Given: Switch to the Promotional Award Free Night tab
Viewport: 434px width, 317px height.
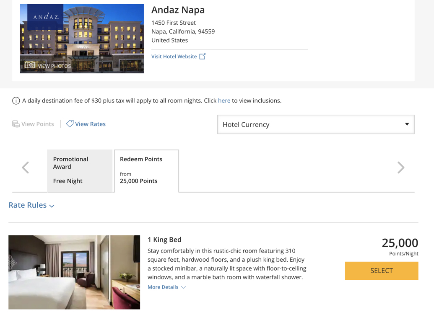Looking at the screenshot, I should [80, 170].
